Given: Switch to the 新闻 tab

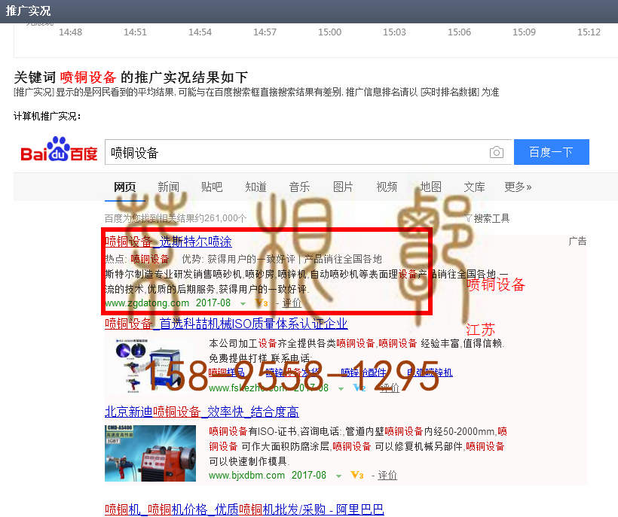Looking at the screenshot, I should point(168,187).
